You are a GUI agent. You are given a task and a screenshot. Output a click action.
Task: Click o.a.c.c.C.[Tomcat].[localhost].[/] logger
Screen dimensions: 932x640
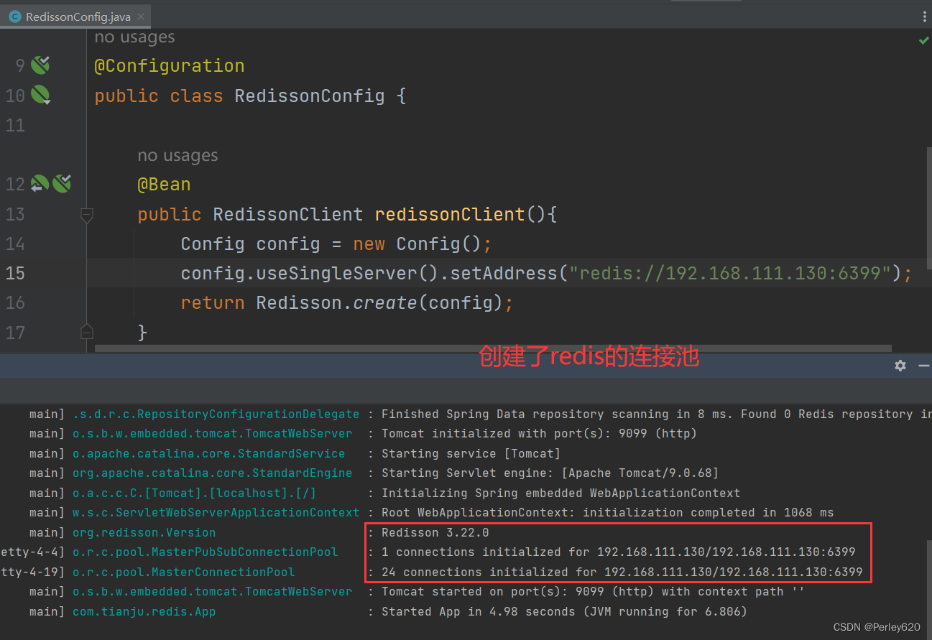(x=194, y=493)
